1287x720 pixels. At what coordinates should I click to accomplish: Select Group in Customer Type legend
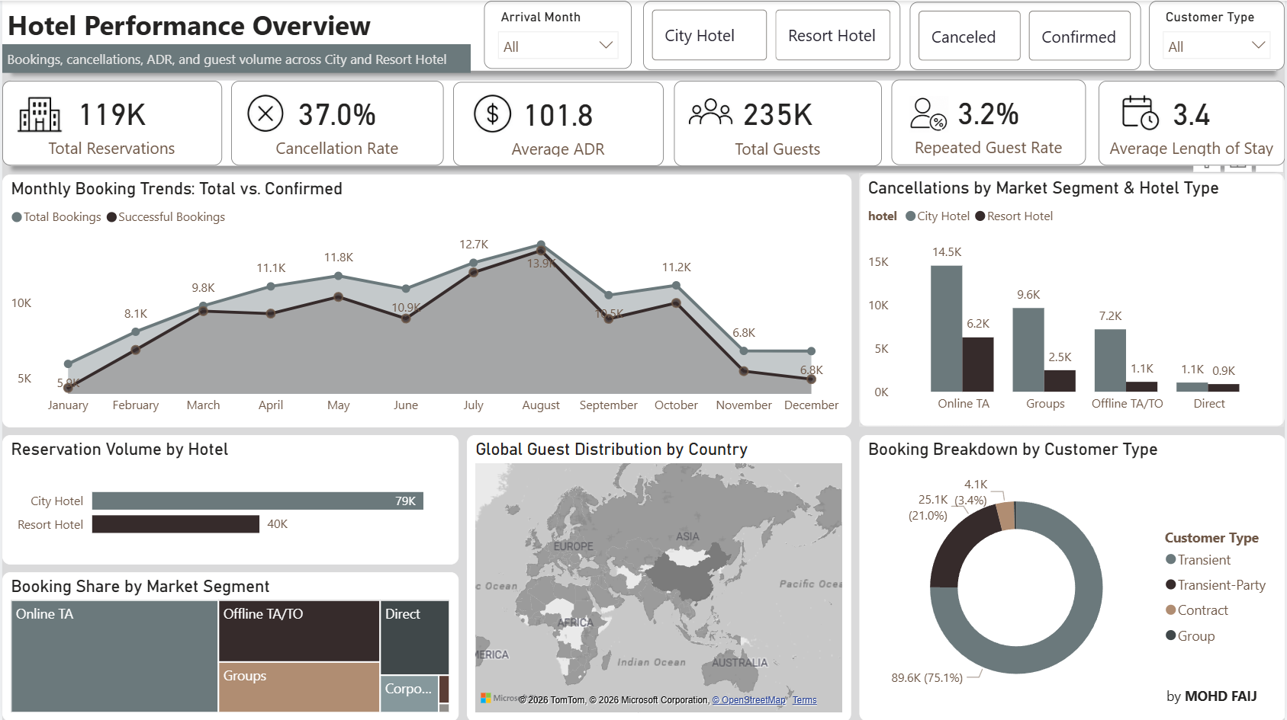coord(1190,636)
